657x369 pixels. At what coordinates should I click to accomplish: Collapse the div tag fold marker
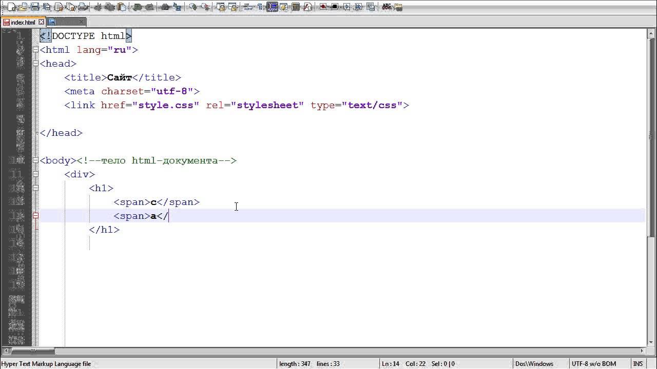[x=35, y=174]
